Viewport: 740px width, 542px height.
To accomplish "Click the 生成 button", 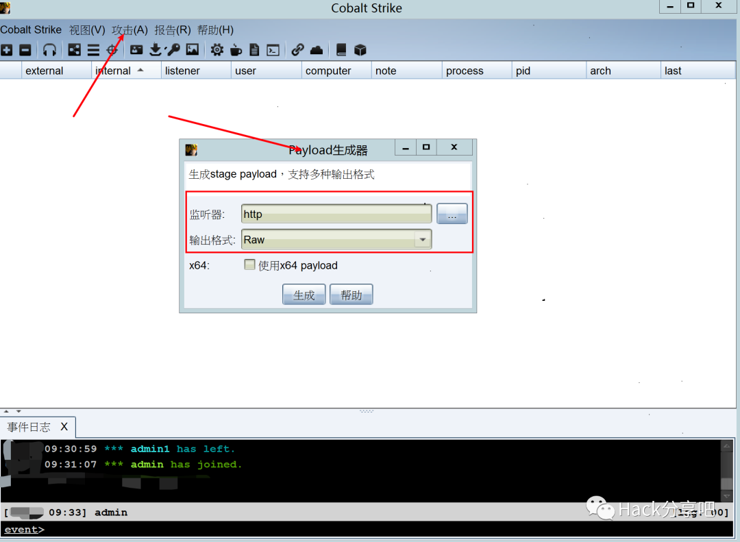I will (x=304, y=294).
